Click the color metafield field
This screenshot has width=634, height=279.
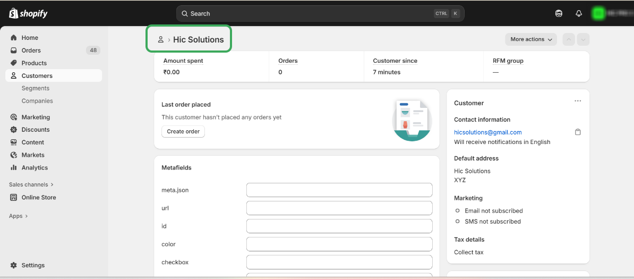tap(339, 244)
